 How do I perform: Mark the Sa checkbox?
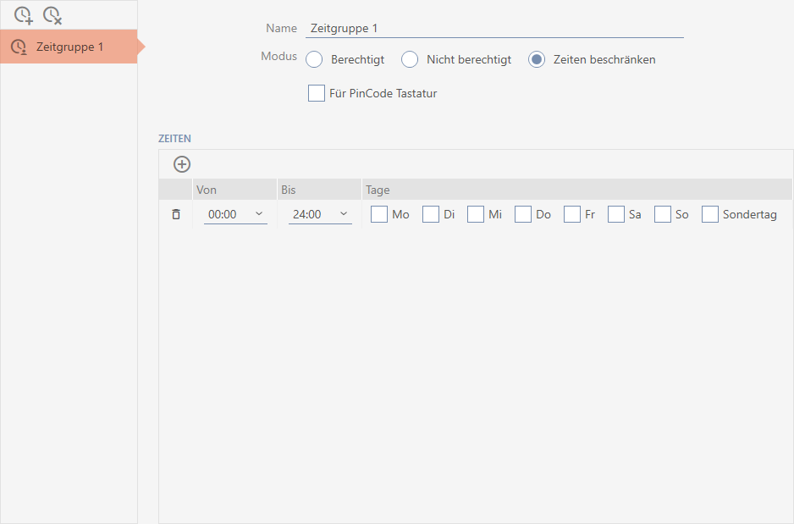616,214
